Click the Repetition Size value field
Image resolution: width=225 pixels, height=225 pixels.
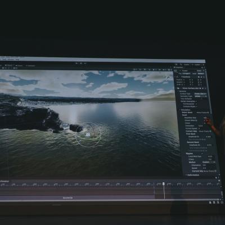click(205, 118)
